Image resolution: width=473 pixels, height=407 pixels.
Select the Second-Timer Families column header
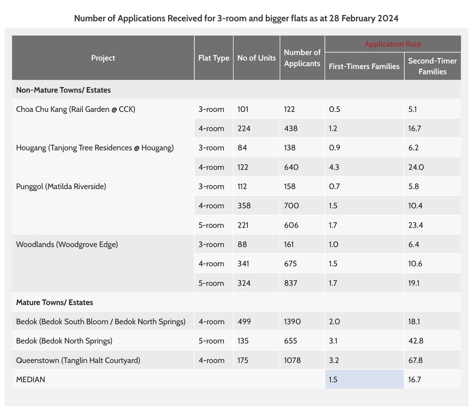point(432,66)
